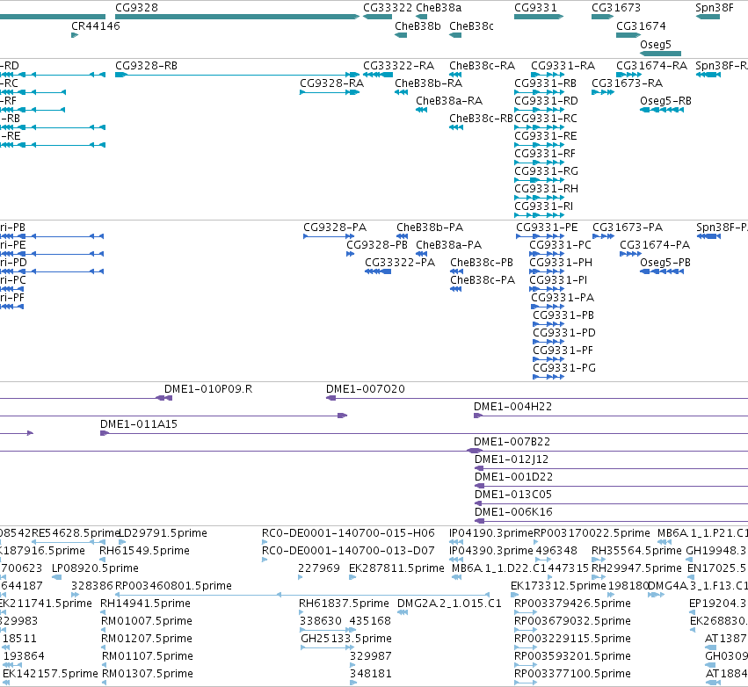The height and width of the screenshot is (687, 748).
Task: Select protein CheB38b-PA
Action: click(x=403, y=236)
